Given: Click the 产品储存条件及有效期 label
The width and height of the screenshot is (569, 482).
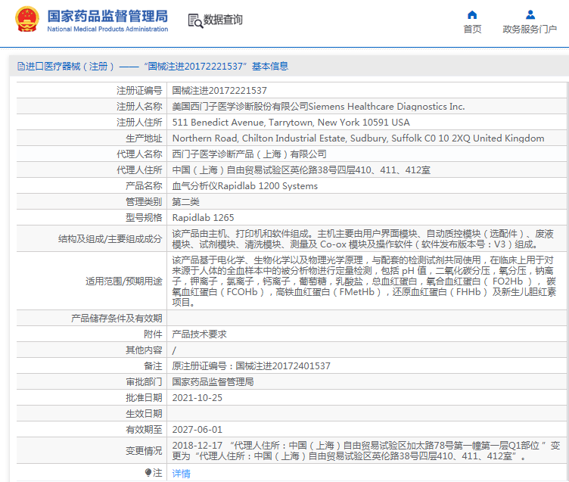Looking at the screenshot, I should point(117,319).
